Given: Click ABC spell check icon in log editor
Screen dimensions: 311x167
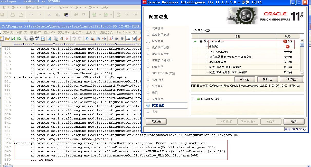Looking at the screenshot, I should tap(37, 39).
